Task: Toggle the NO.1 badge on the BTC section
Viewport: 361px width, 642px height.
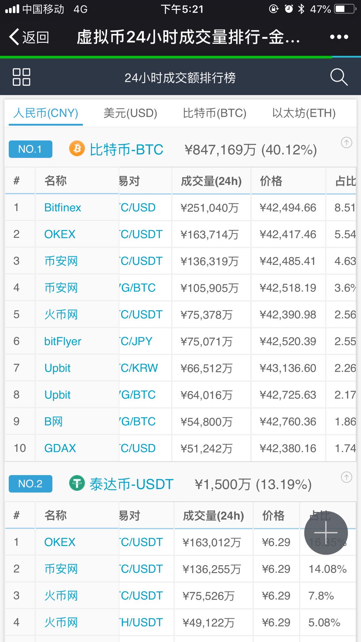Action: (30, 149)
